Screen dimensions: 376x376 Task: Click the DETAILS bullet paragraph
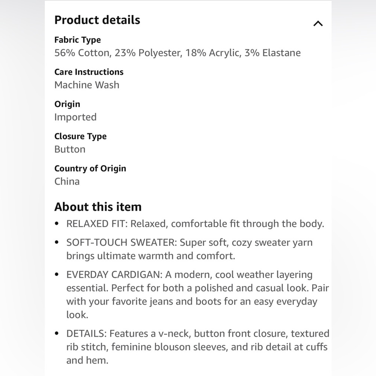[x=198, y=347]
